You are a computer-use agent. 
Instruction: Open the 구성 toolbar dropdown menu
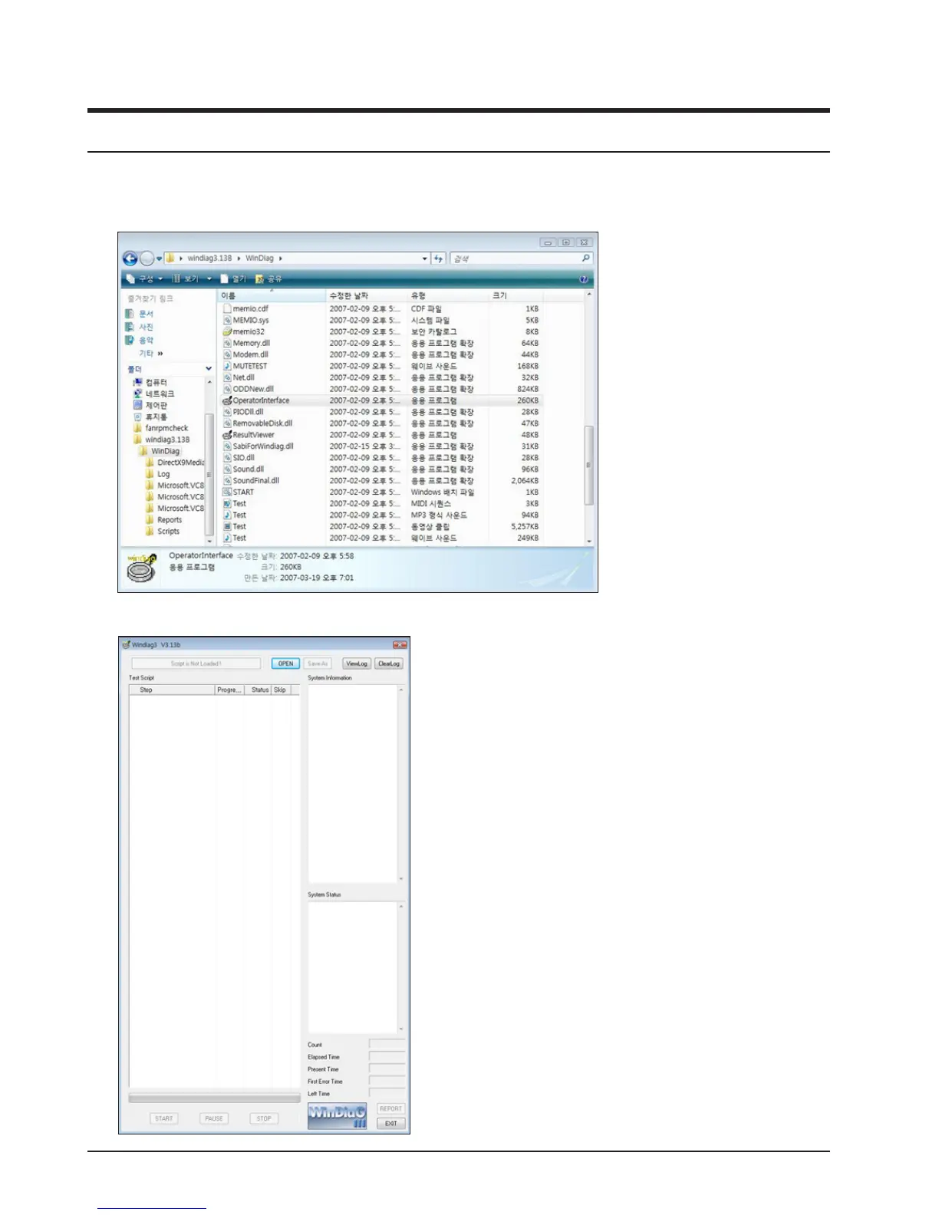coord(144,279)
